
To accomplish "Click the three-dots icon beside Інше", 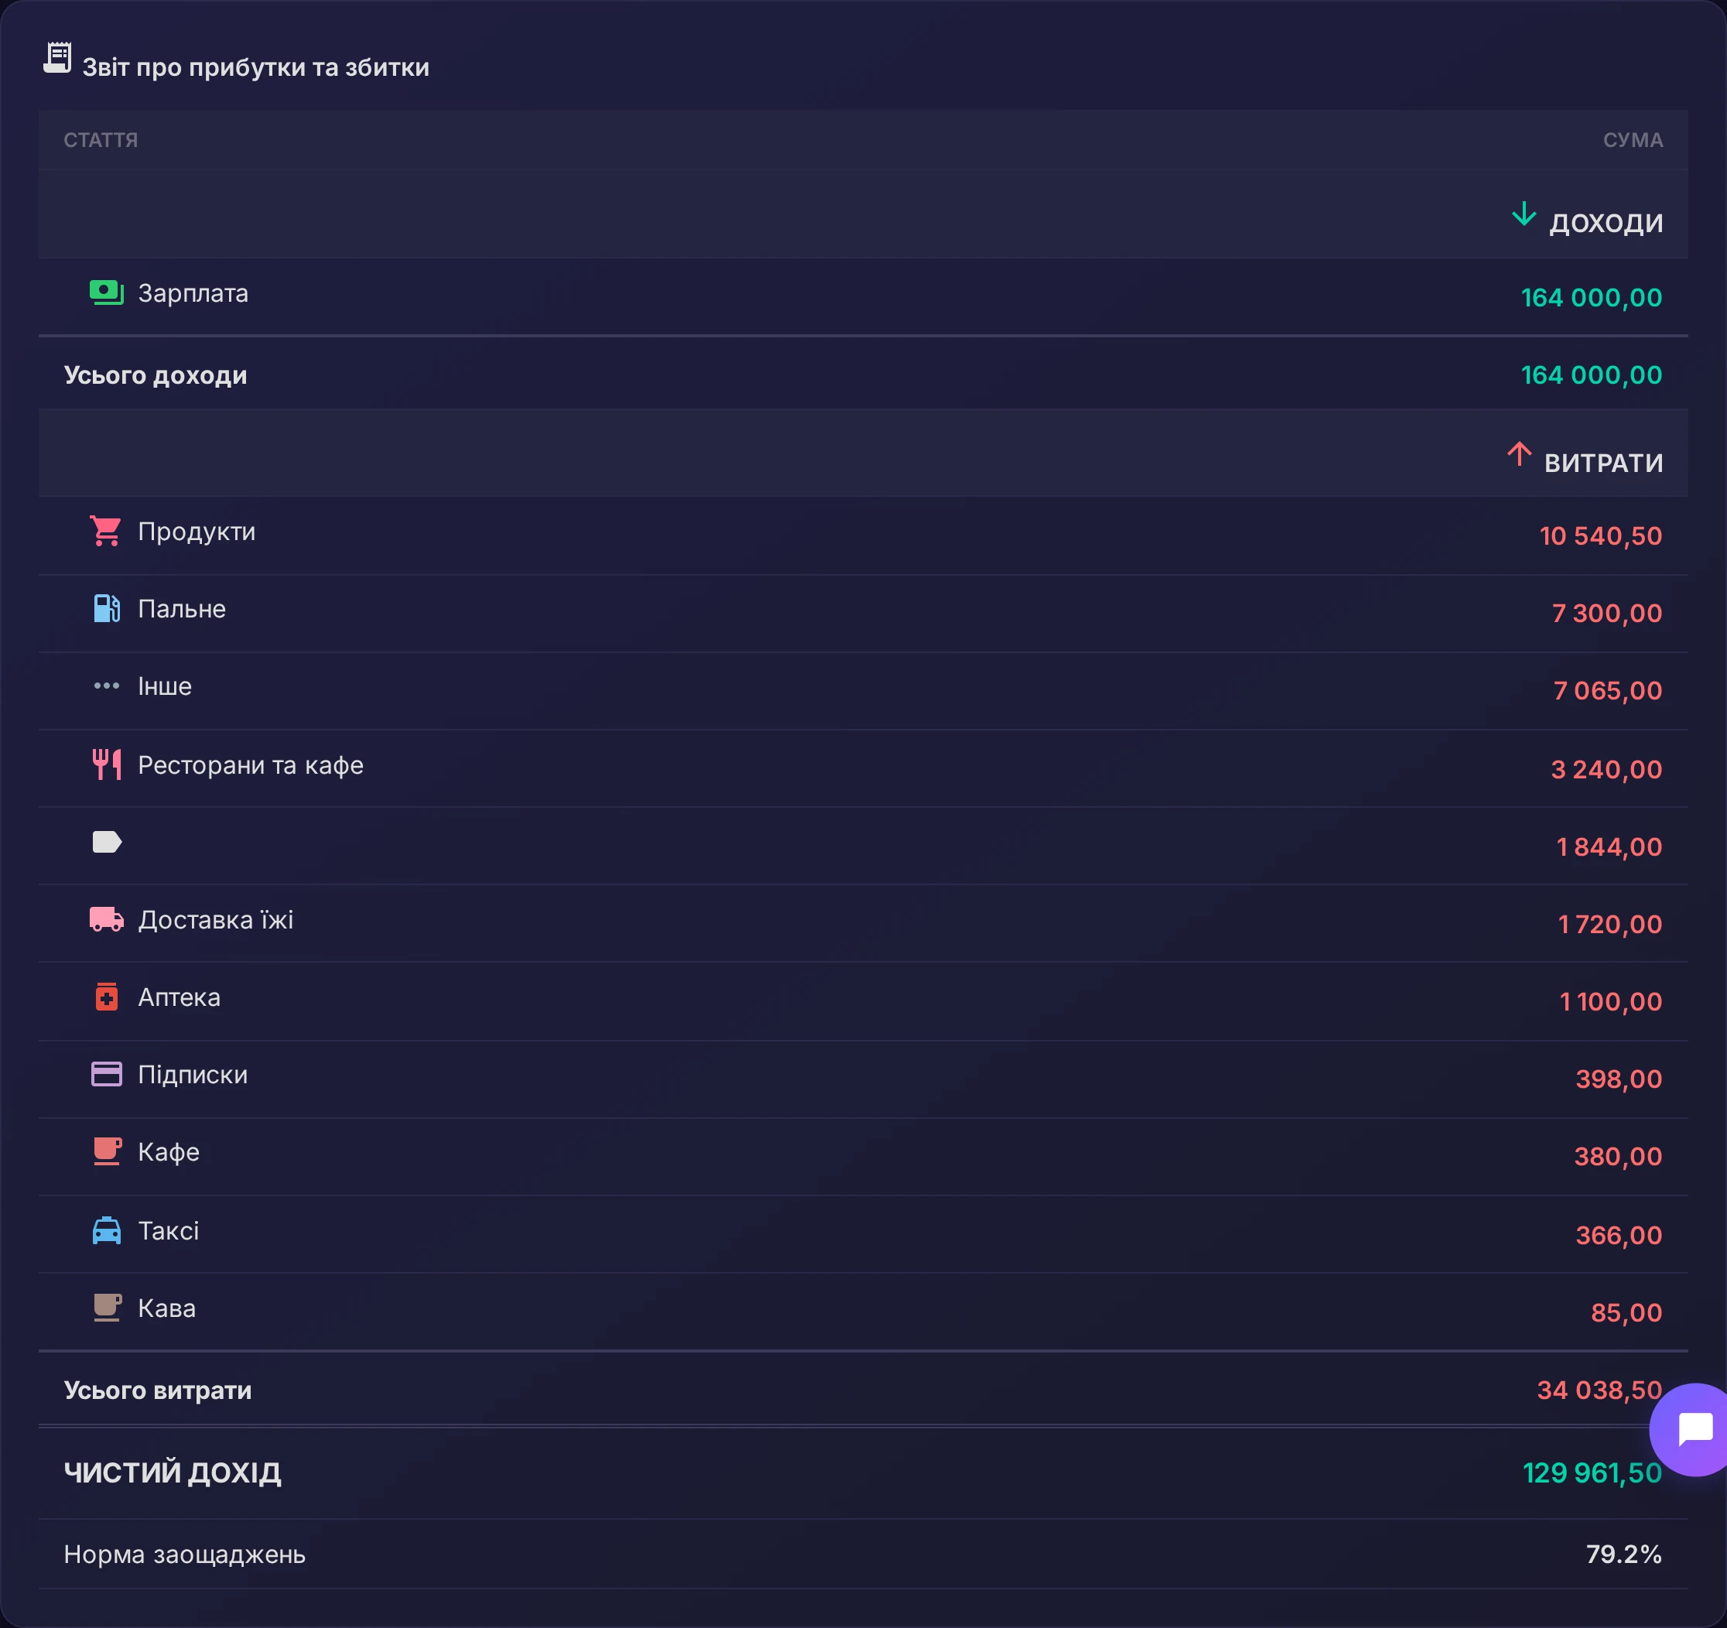I will [x=106, y=686].
